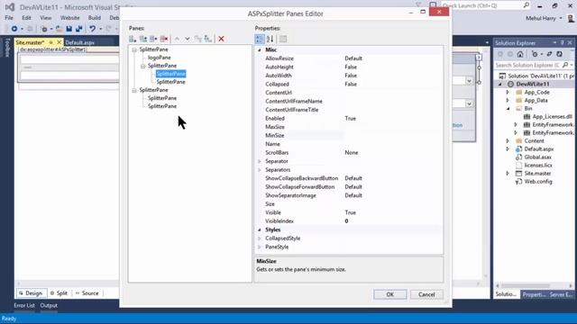This screenshot has height=324, width=577.
Task: Move the selected pane up with arrow icon
Action: (x=177, y=39)
